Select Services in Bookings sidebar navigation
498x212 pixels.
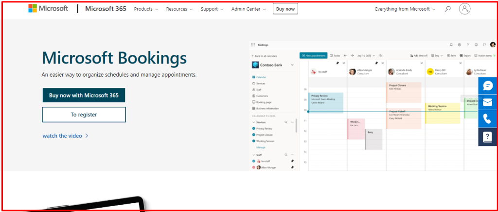[x=259, y=83]
